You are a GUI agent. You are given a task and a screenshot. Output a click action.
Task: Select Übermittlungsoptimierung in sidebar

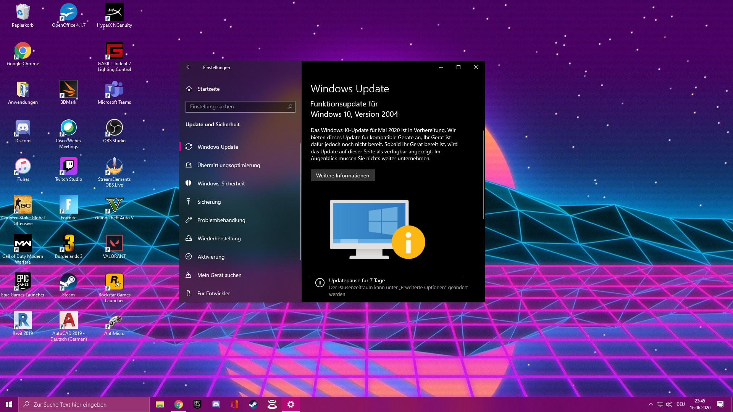tap(228, 165)
